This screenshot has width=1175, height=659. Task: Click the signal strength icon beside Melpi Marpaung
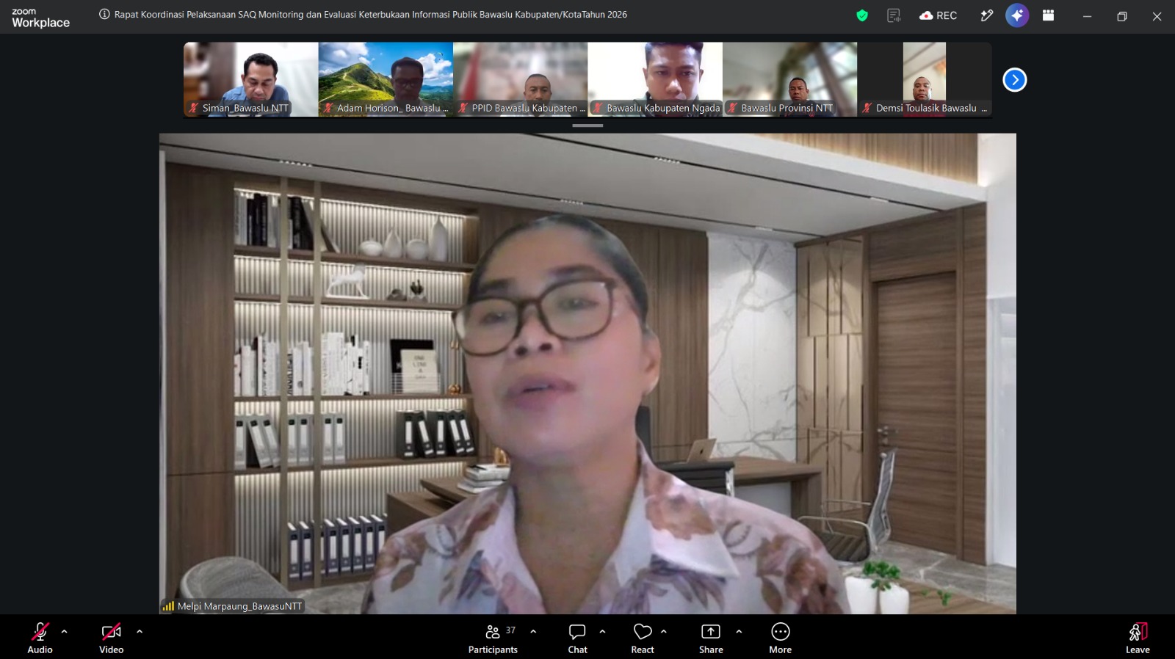pos(168,606)
